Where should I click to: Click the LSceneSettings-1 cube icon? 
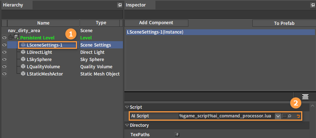23,45
